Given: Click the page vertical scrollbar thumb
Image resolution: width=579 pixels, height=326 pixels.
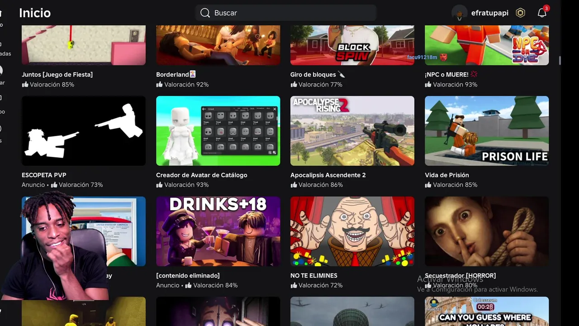Looking at the screenshot, I should (x=560, y=61).
